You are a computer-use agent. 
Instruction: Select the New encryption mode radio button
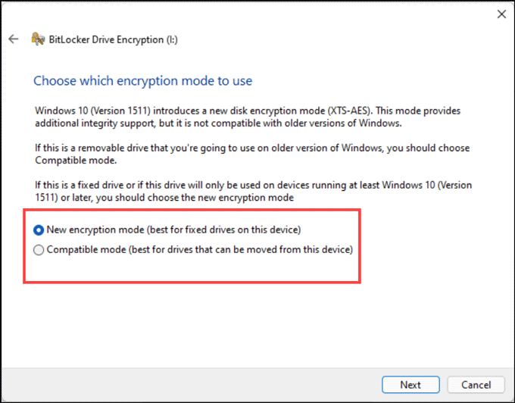point(39,229)
